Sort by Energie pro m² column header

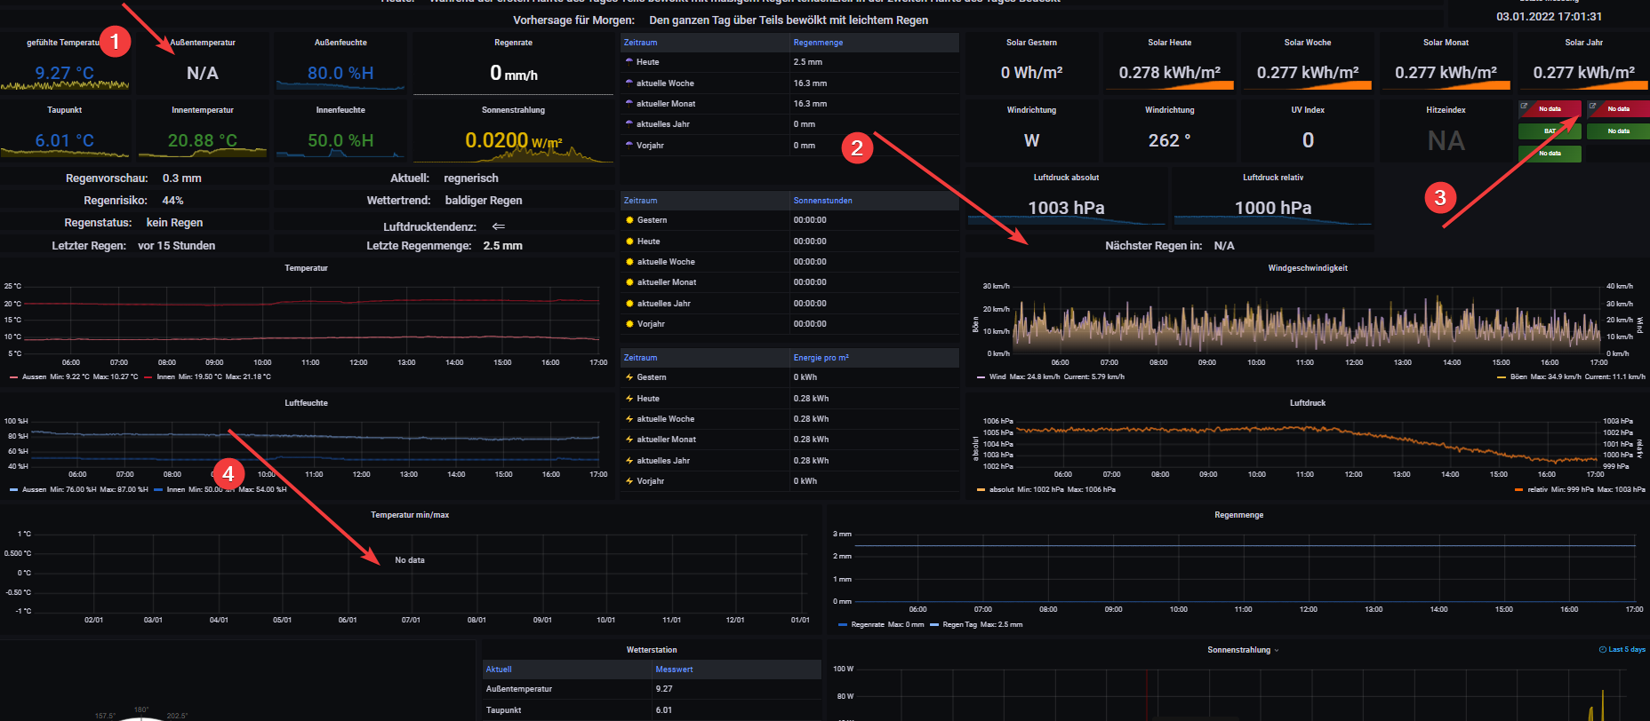pyautogui.click(x=821, y=358)
